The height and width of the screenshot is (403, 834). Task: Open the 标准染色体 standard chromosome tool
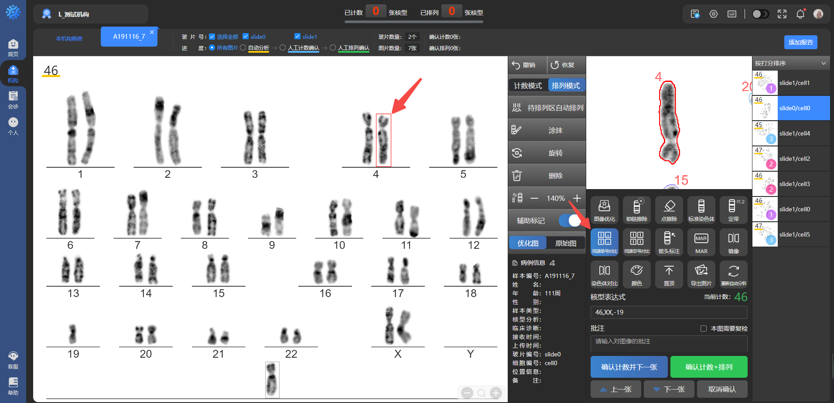[x=701, y=210]
